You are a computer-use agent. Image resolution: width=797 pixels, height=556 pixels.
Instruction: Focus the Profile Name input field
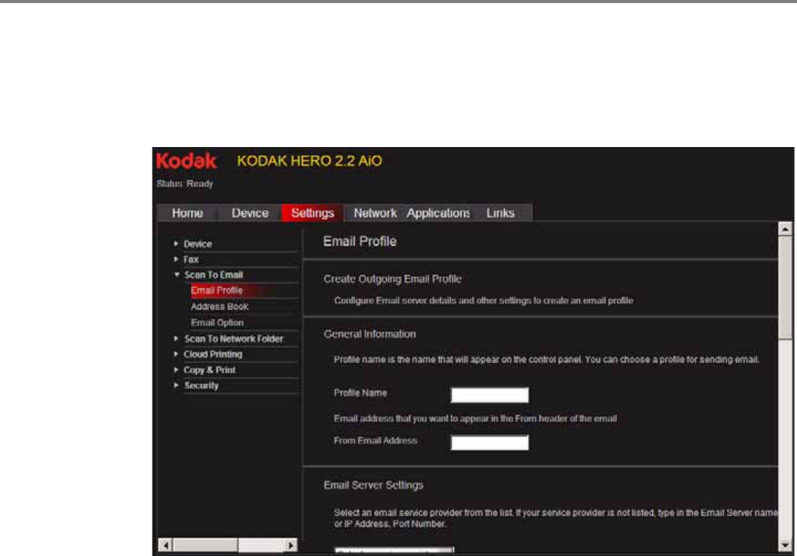point(490,394)
